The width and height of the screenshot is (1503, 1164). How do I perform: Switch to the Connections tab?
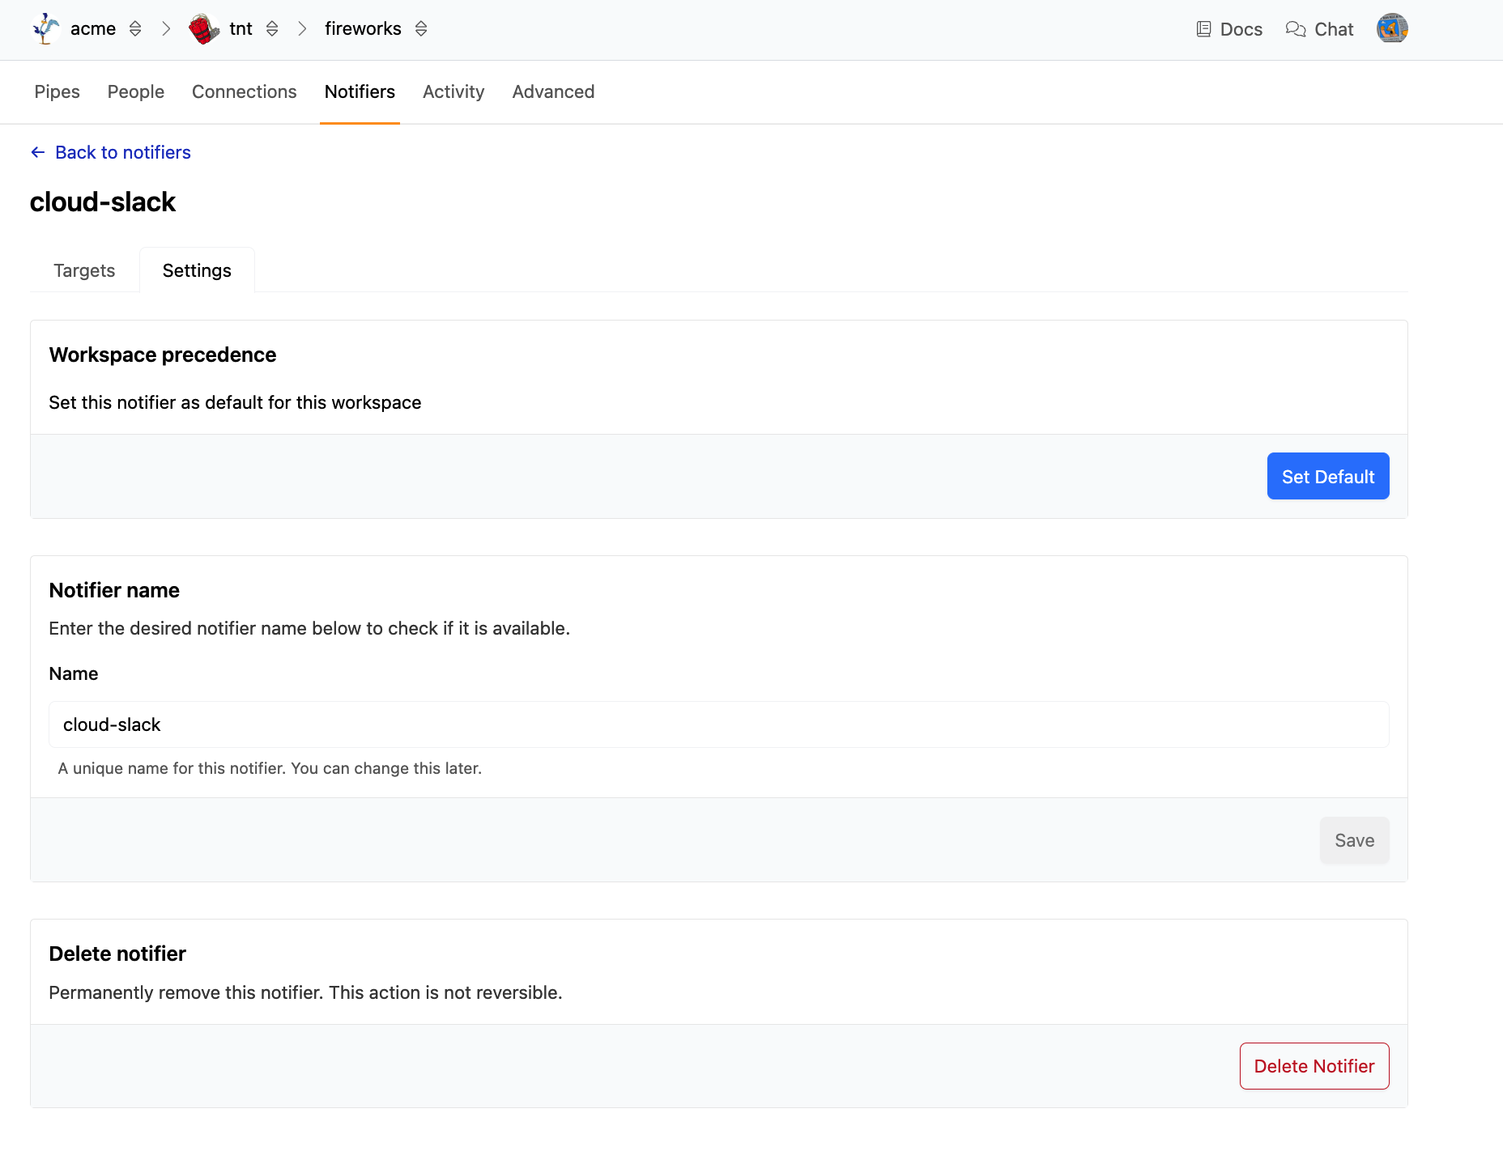pyautogui.click(x=244, y=91)
